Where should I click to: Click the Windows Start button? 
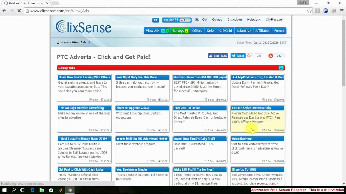point(4,190)
